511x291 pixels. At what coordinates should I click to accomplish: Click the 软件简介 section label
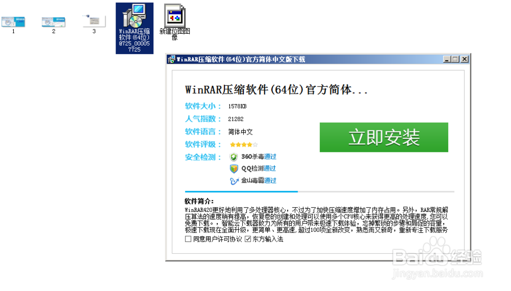pos(199,202)
